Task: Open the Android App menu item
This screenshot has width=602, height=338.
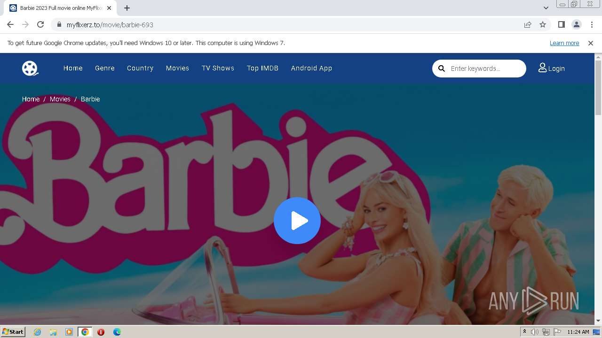Action: pyautogui.click(x=311, y=68)
